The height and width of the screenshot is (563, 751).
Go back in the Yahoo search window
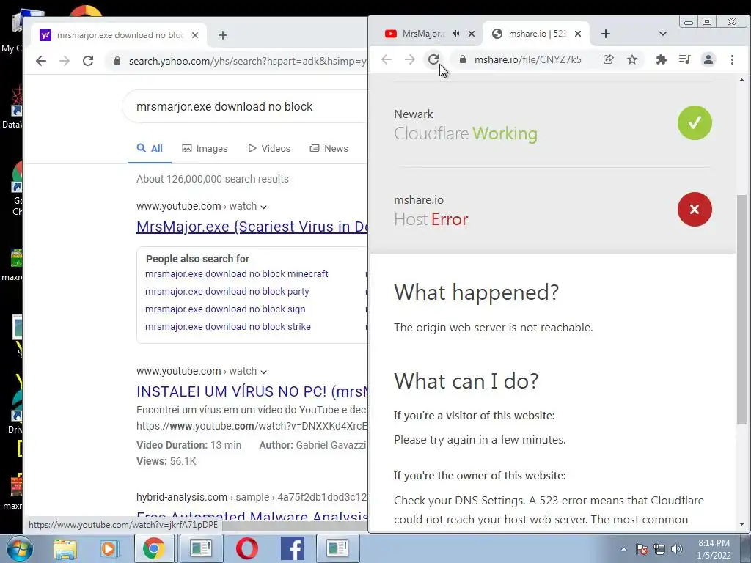pos(41,61)
